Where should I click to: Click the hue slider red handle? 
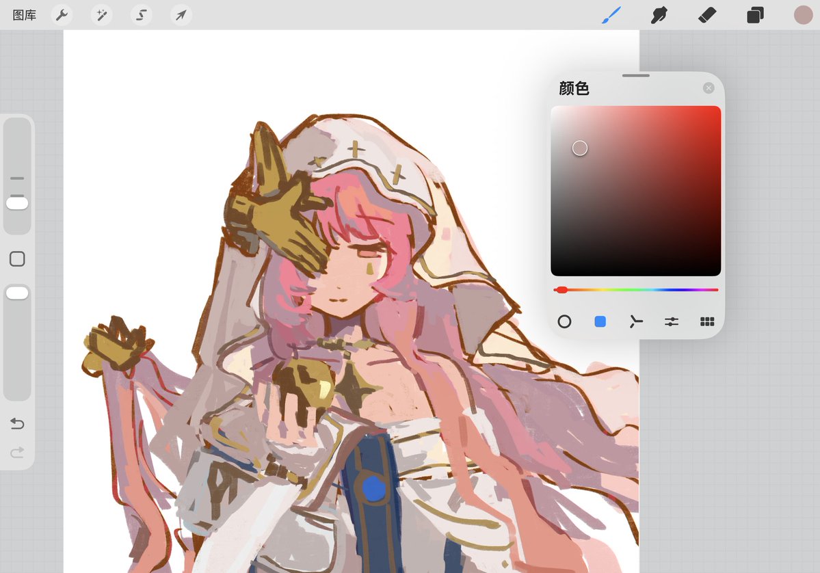pos(561,290)
